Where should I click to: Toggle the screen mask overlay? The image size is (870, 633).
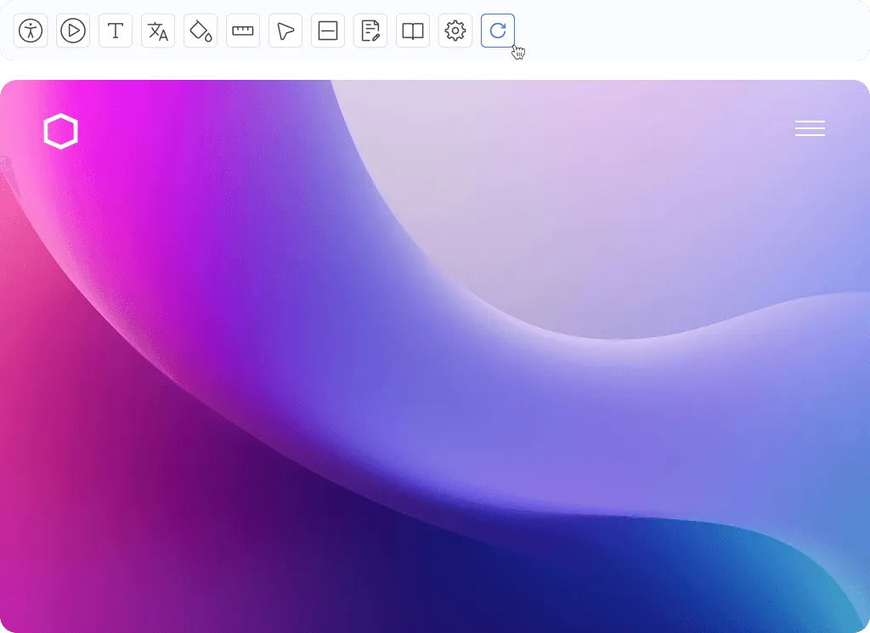tap(327, 31)
